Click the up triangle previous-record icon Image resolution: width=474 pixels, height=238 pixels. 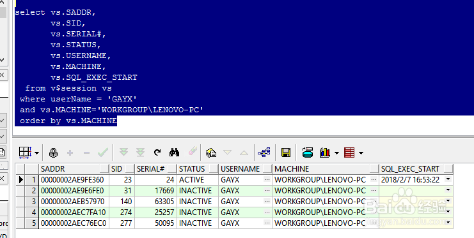pos(244,152)
